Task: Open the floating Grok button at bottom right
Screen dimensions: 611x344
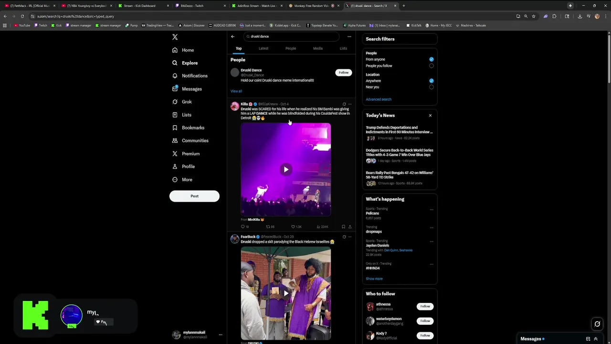Action: point(597,324)
